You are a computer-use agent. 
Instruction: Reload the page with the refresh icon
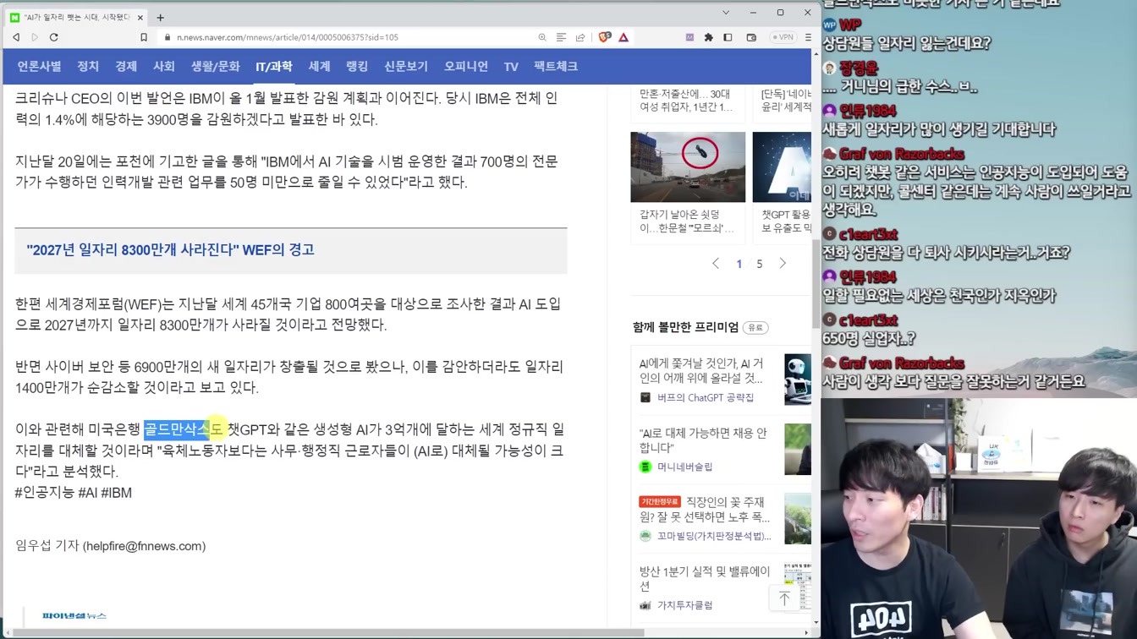tap(54, 37)
